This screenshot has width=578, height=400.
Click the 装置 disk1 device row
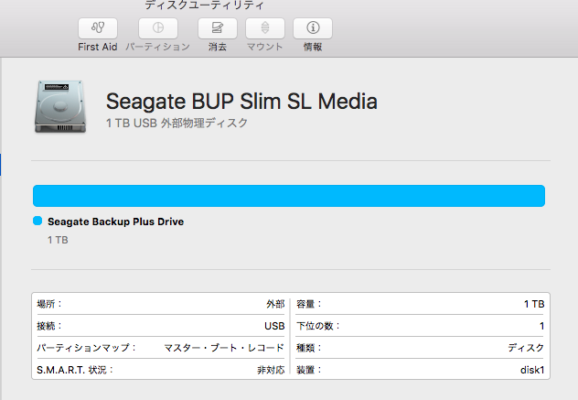[421, 370]
